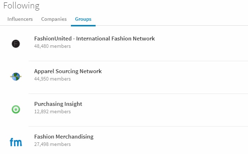
Task: Click the Apparel Sourcing Network globe icon
Action: [16, 76]
